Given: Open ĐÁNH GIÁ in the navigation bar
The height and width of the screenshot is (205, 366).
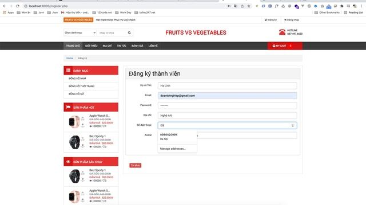Looking at the screenshot, I should (x=137, y=46).
